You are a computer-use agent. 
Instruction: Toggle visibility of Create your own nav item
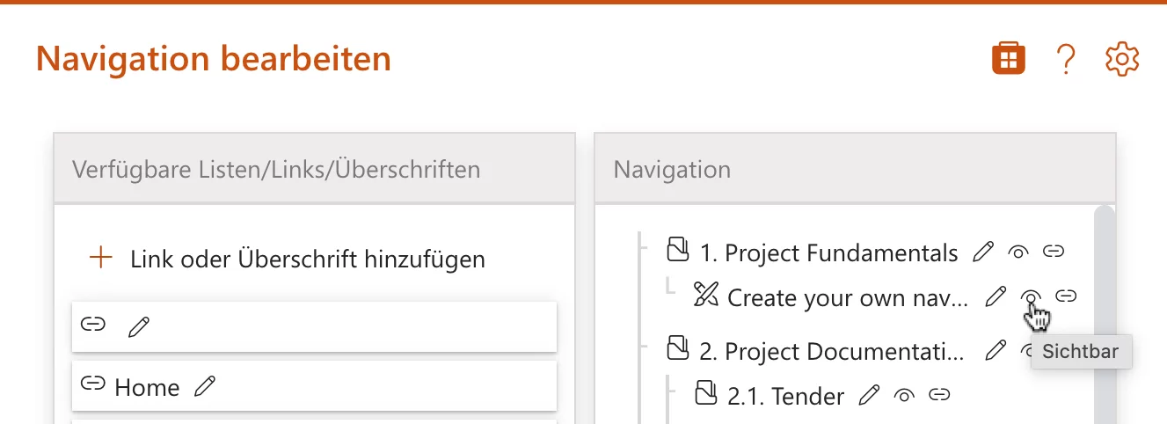[1032, 297]
